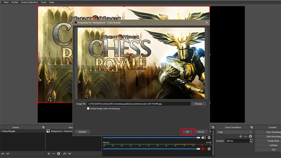The height and width of the screenshot is (158, 281).
Task: Pop out the Scenes dock
Action: coord(43,127)
